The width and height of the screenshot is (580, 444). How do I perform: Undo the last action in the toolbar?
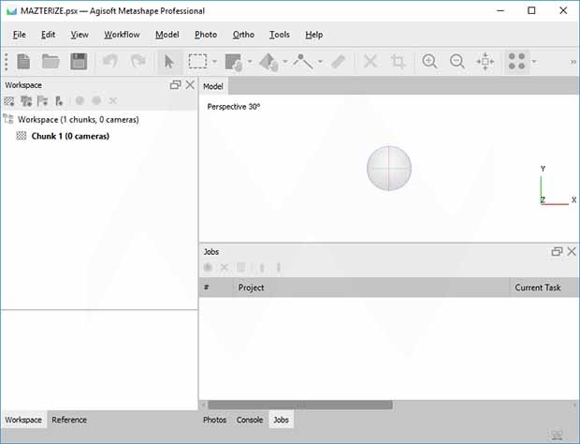[109, 62]
